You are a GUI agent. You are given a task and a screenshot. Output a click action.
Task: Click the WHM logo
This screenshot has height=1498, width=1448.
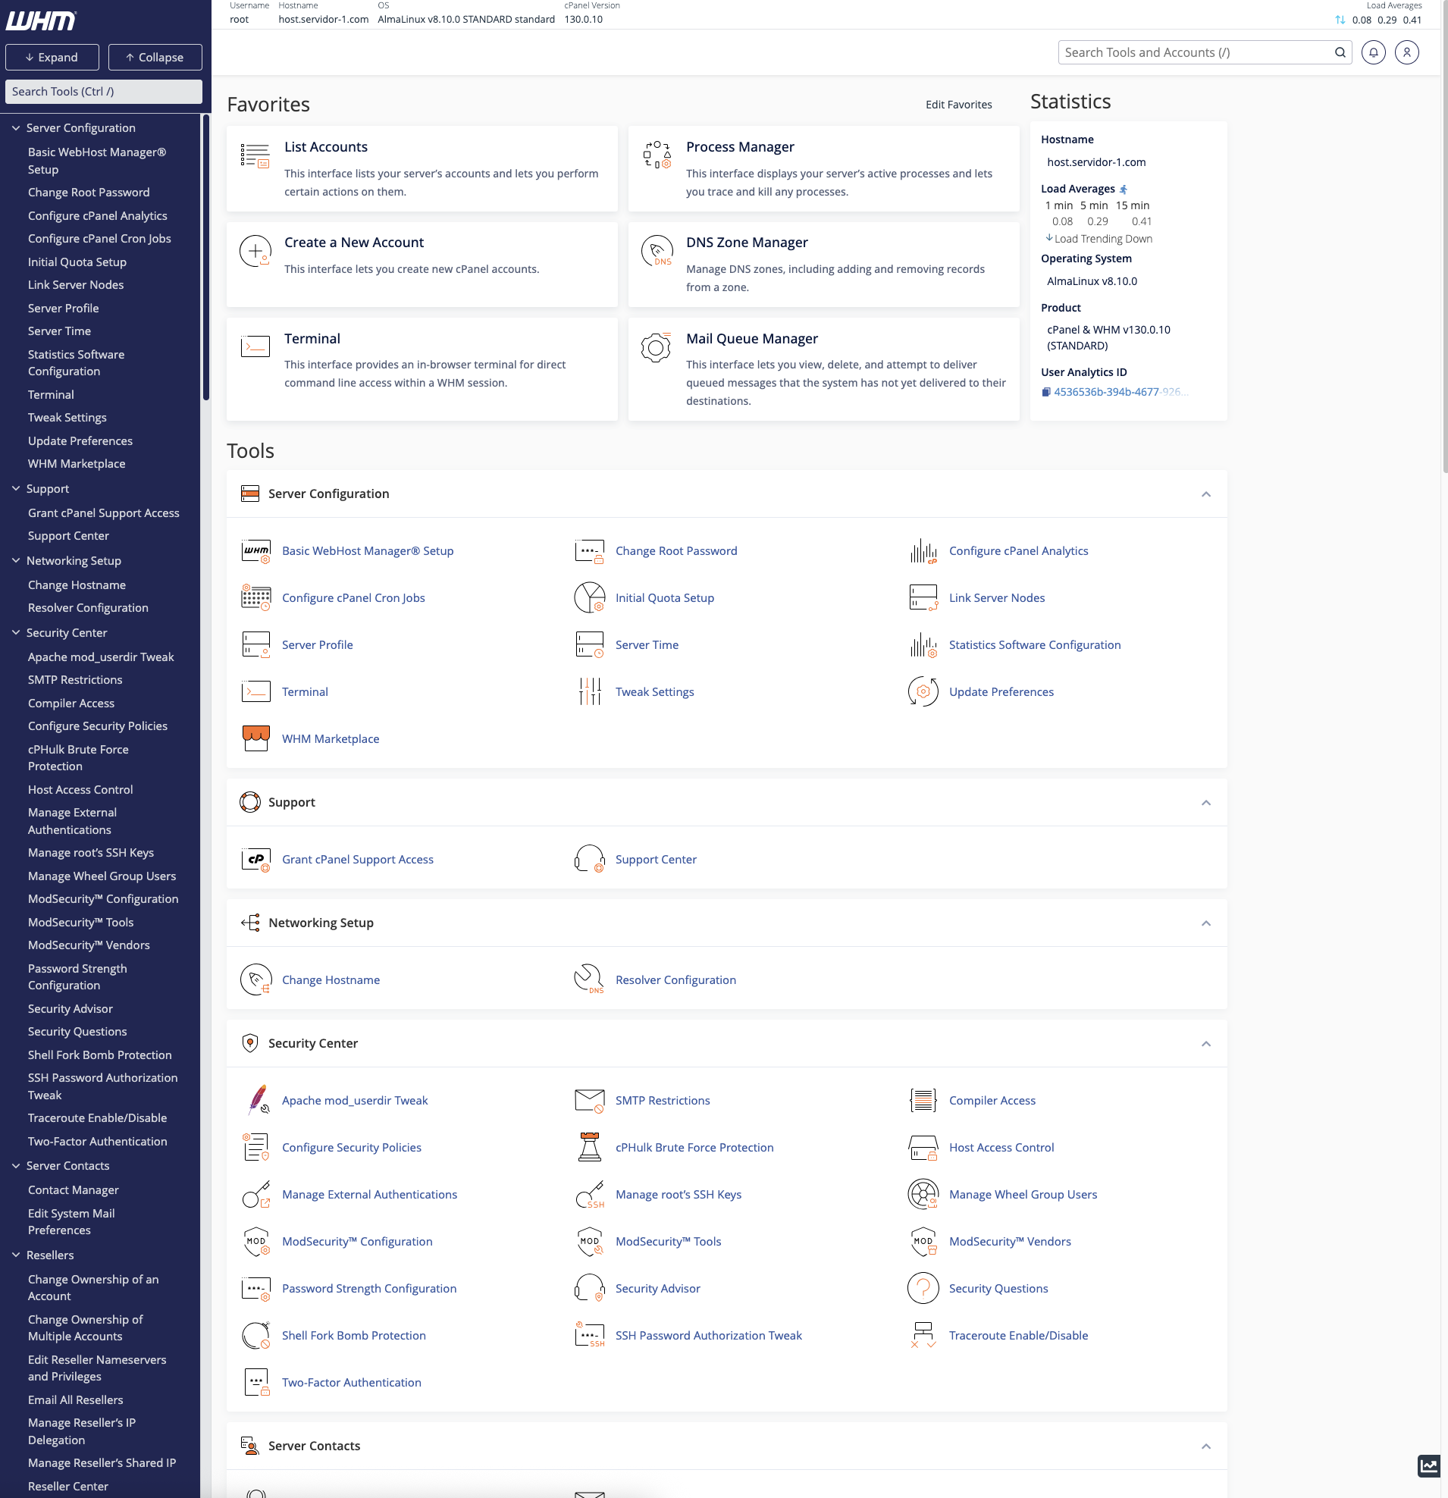point(41,20)
